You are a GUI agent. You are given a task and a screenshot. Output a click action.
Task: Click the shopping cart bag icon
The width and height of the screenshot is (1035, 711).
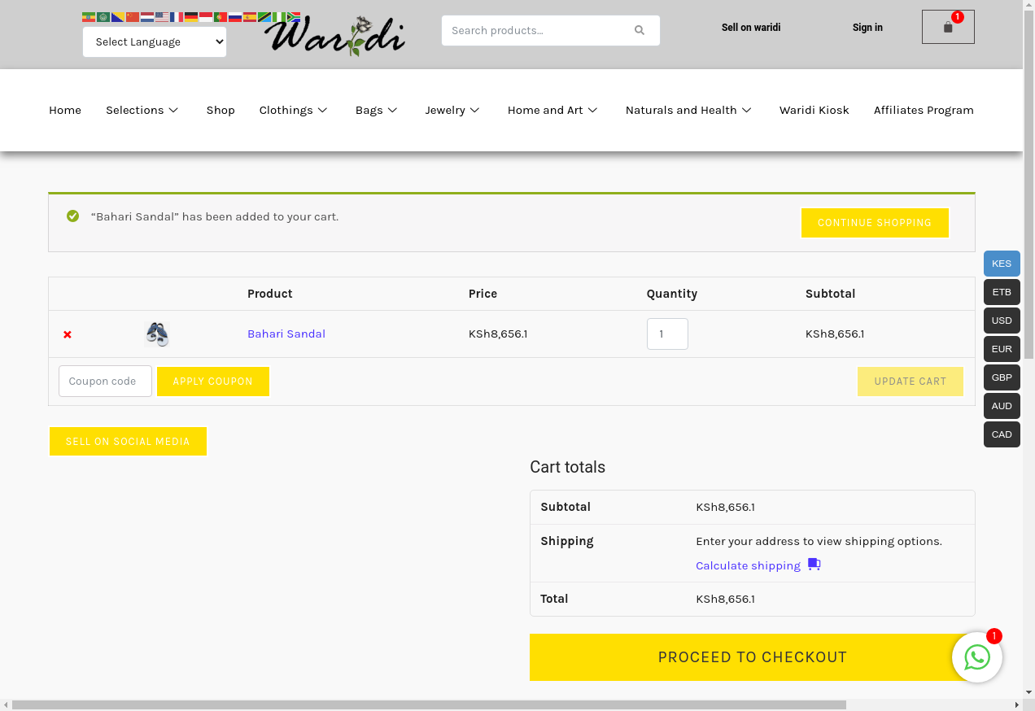[947, 28]
